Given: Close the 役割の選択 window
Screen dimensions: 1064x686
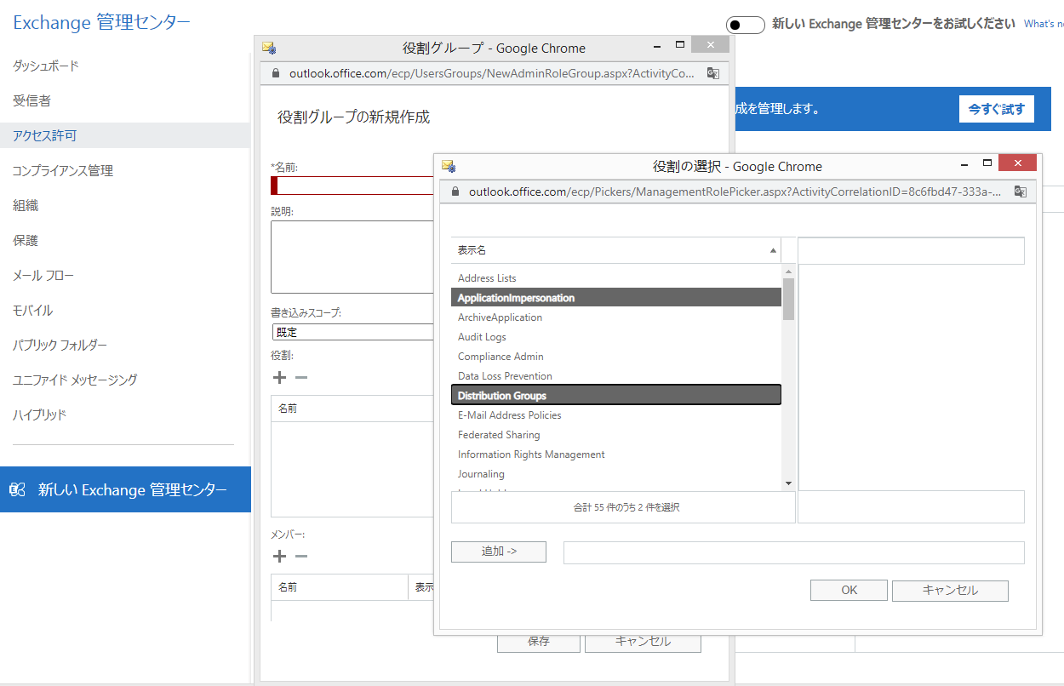Looking at the screenshot, I should click(x=1017, y=163).
